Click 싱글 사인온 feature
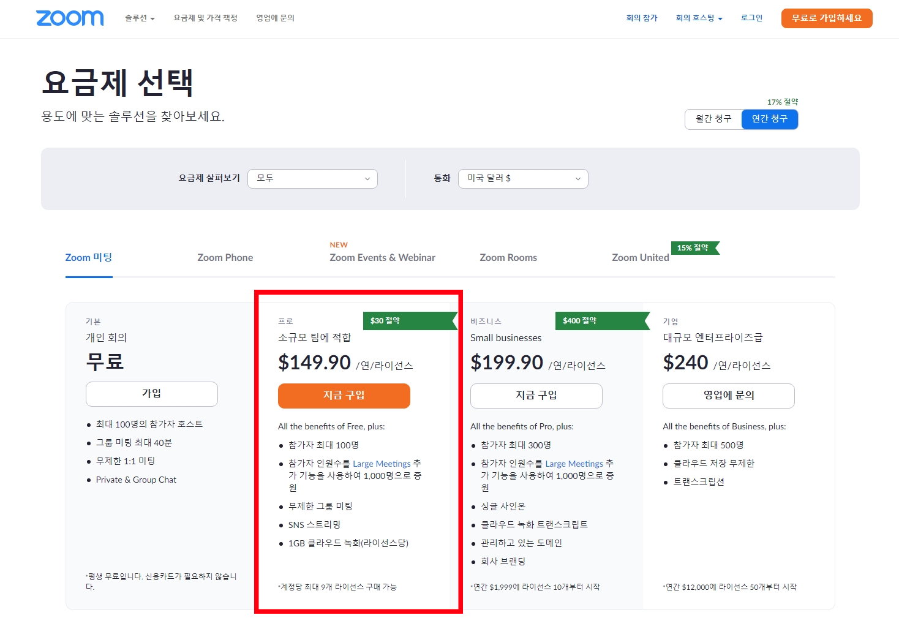 [503, 507]
